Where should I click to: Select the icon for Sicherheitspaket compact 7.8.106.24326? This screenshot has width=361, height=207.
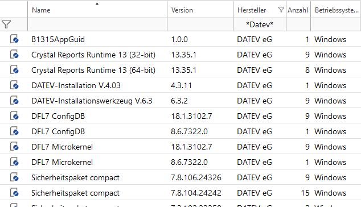14,177
